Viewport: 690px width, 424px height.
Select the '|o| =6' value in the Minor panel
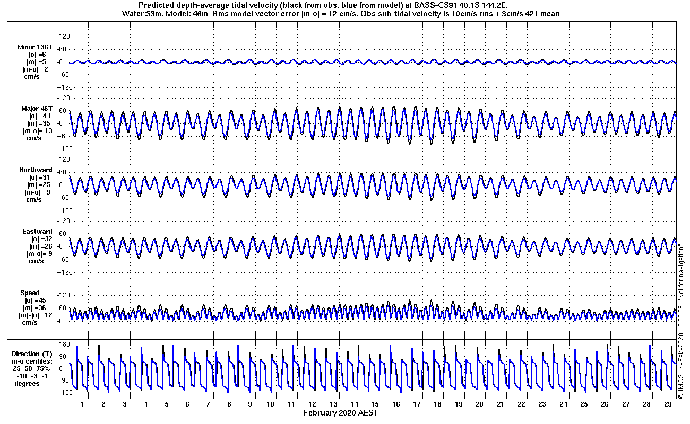click(38, 55)
